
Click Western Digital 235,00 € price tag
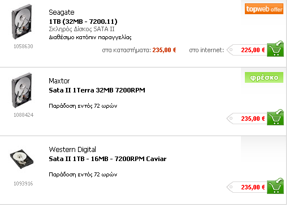coord(247,187)
